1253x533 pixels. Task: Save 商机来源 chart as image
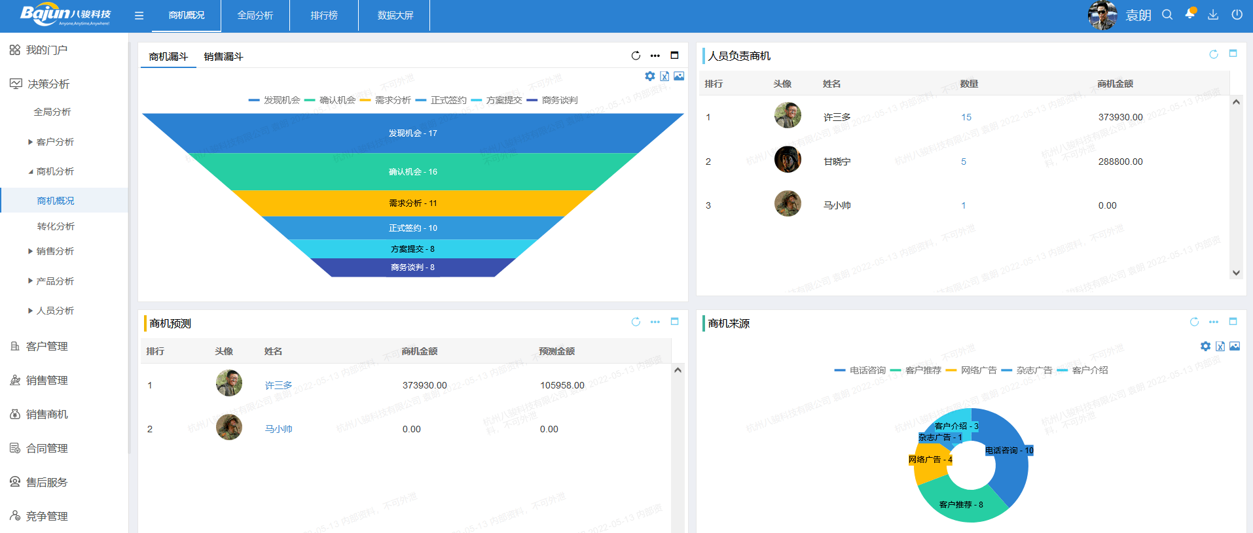tap(1235, 347)
